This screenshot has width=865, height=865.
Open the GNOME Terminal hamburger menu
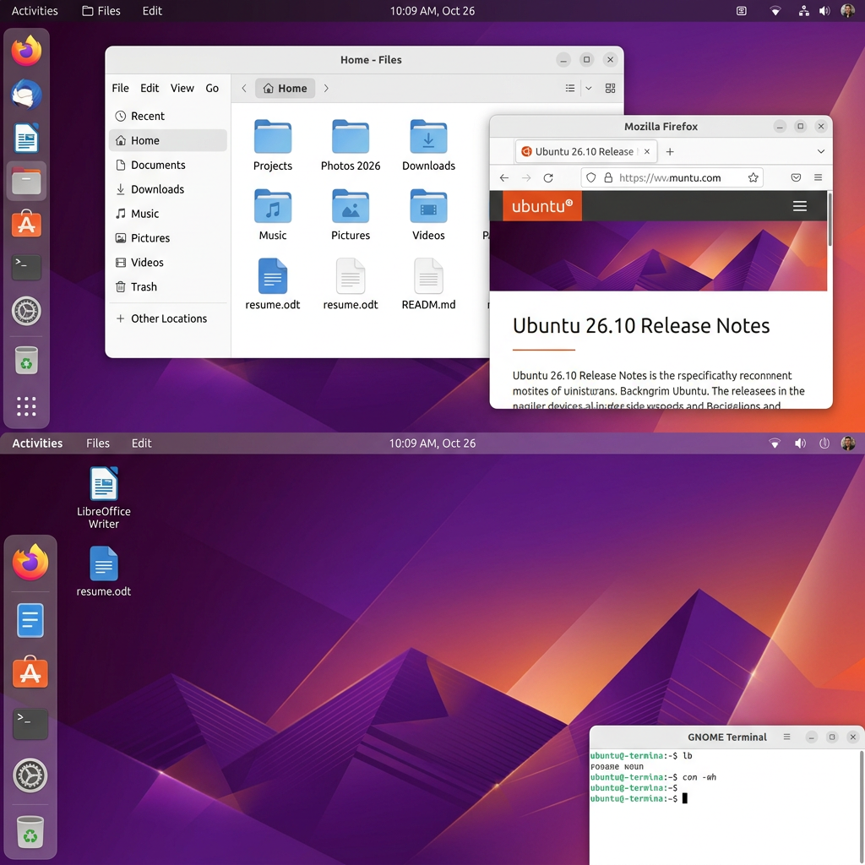pyautogui.click(x=786, y=737)
